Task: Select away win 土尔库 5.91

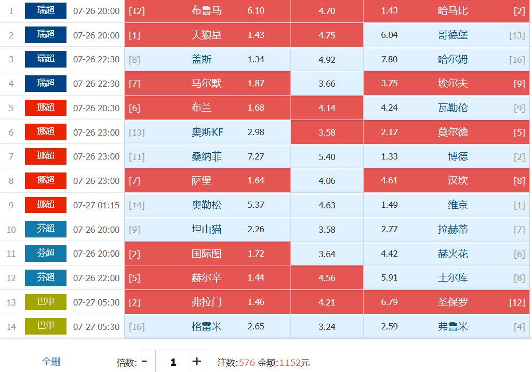Action: point(446,278)
